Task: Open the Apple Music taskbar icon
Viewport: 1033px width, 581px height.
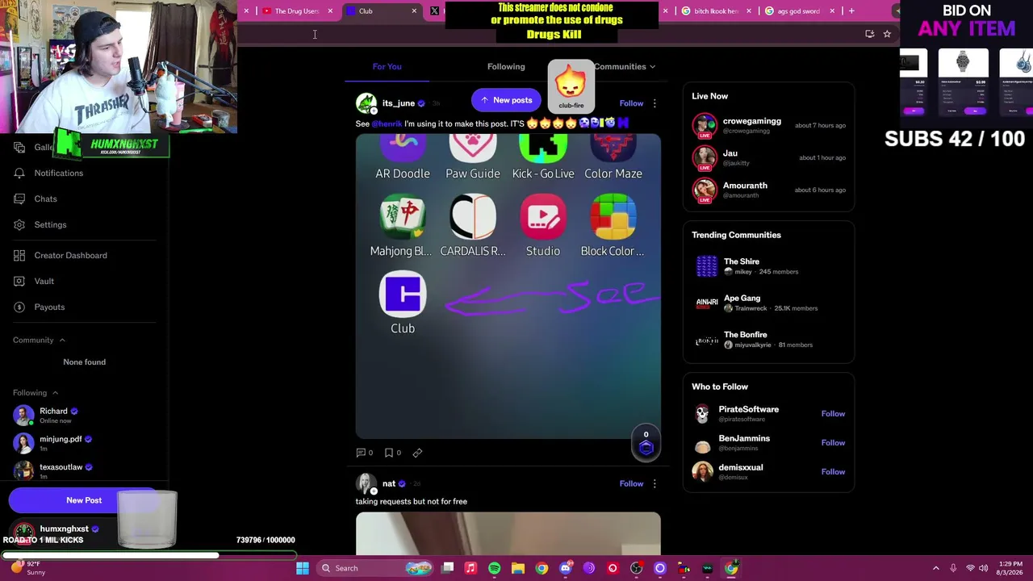Action: [x=470, y=568]
